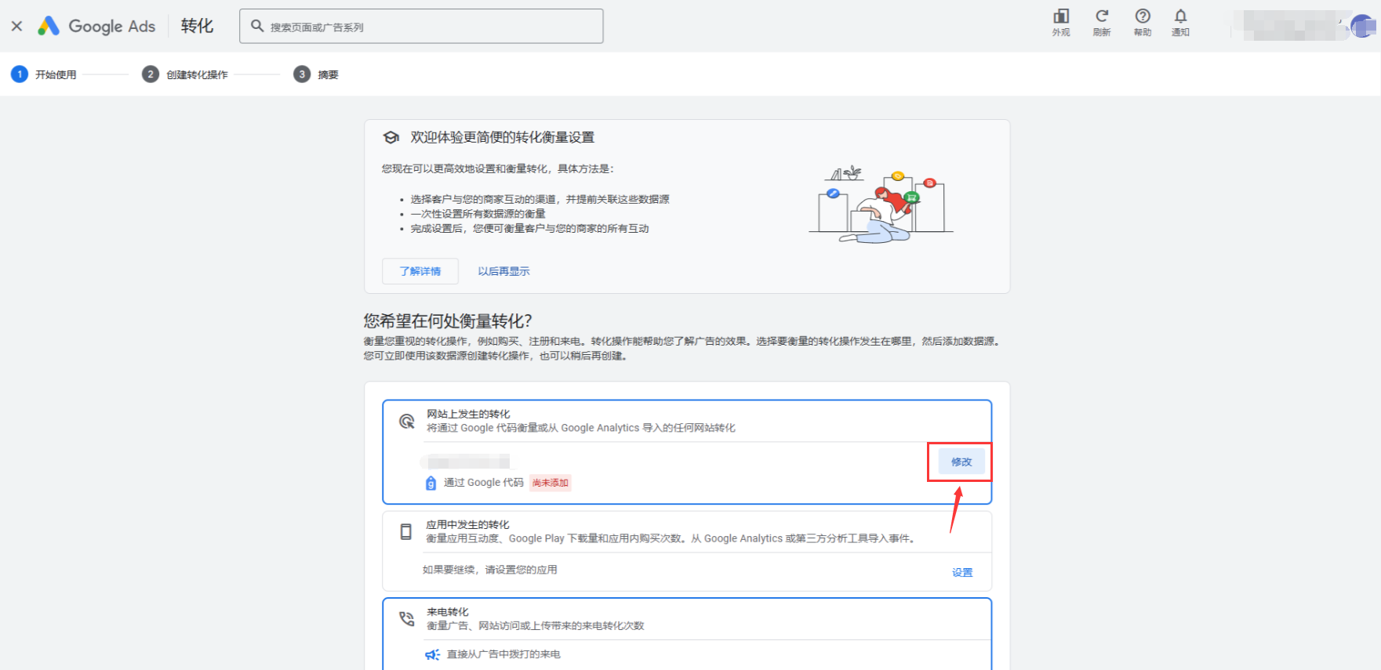The image size is (1381, 670).
Task: Select the 应用中发生的转化 option title
Action: pyautogui.click(x=467, y=524)
